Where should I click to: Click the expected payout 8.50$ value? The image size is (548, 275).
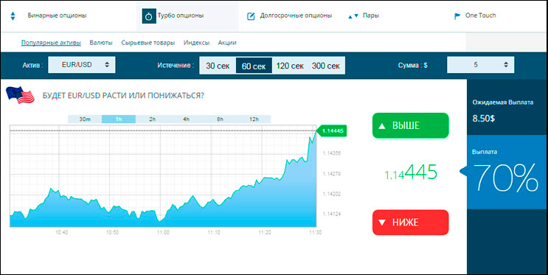(x=483, y=118)
